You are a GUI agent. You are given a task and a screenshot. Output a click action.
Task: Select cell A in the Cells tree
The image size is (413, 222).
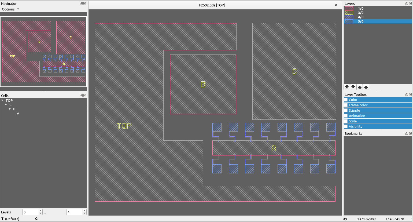point(18,114)
